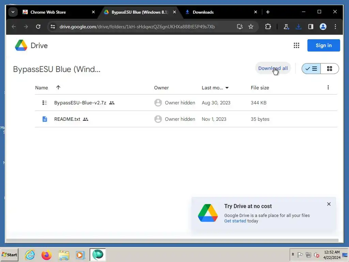Sort by the Name column header

(41, 88)
